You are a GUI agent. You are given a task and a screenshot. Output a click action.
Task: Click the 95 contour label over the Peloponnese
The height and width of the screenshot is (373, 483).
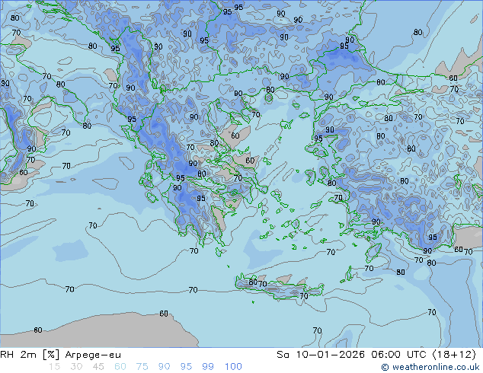(x=201, y=199)
